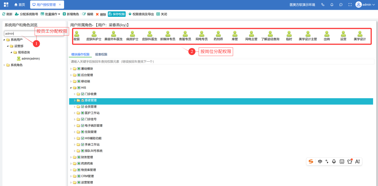Click the 删除 toolbar button
The width and height of the screenshot is (378, 186).
click(101, 14)
